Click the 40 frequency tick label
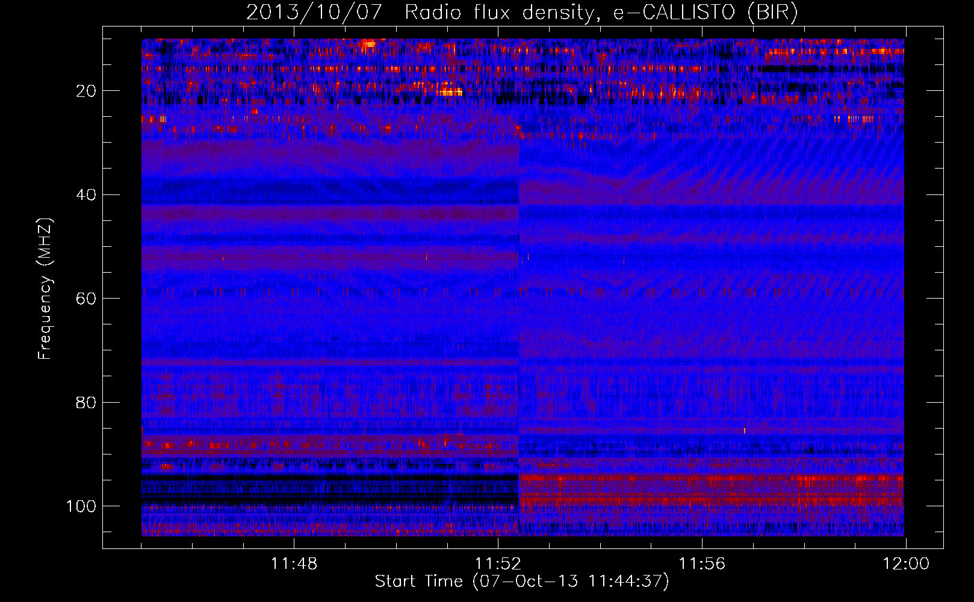Image resolution: width=974 pixels, height=602 pixels. tap(86, 195)
